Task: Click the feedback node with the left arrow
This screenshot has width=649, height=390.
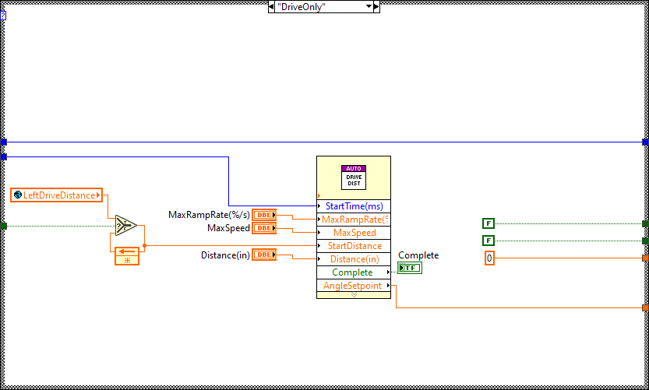Action: 125,255
